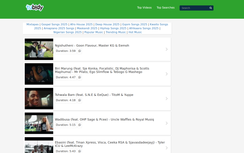Open Afrikaans Songs 2025 link
This screenshot has width=244, height=153.
click(x=144, y=28)
